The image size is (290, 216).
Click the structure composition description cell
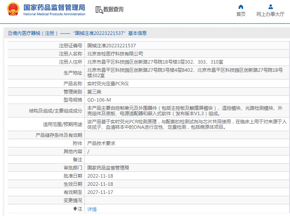[187, 111]
